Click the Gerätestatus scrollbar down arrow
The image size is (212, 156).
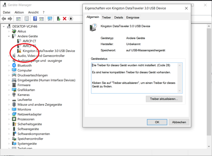(180, 91)
